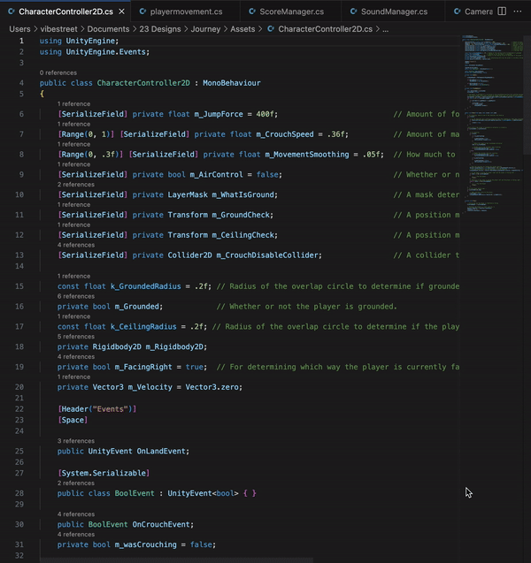Click the m_FacingRight variable name
This screenshot has width=531, height=563.
(143, 367)
